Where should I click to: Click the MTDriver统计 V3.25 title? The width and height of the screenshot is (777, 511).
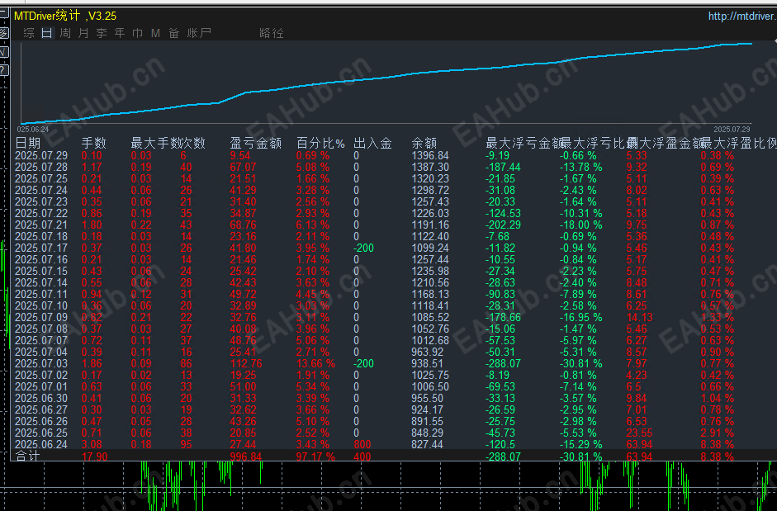(x=65, y=16)
